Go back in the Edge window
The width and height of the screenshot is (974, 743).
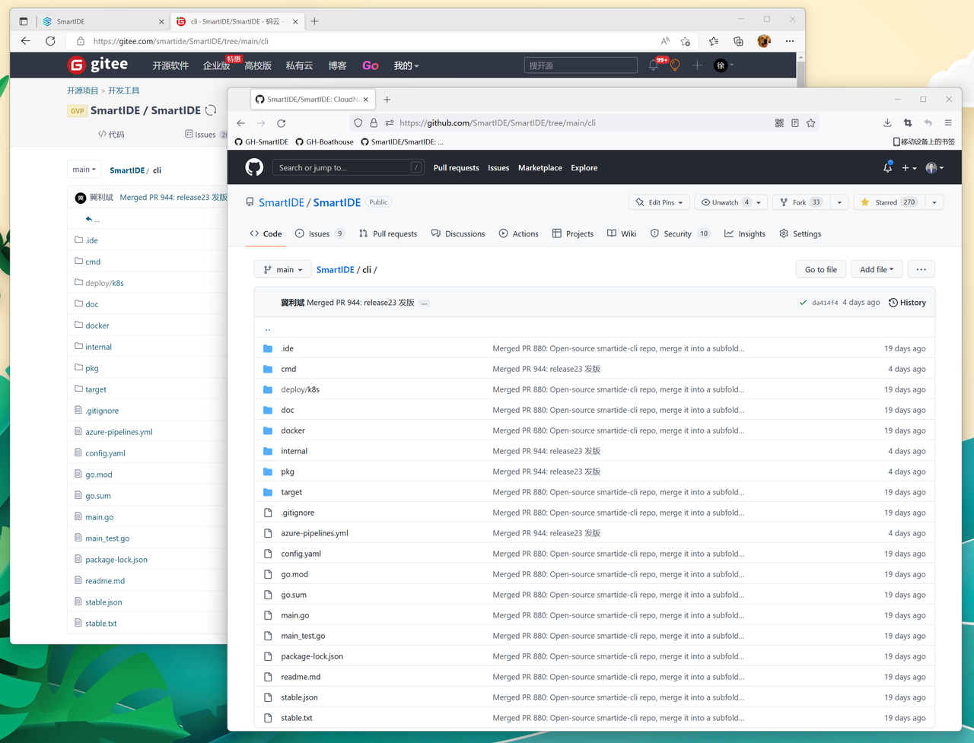pyautogui.click(x=26, y=41)
